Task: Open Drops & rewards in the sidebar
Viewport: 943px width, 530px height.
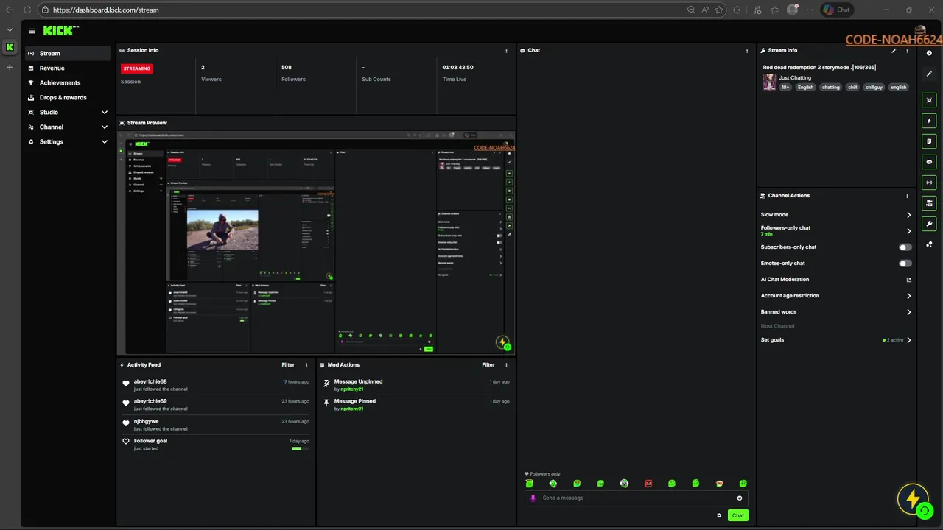Action: tap(68, 97)
